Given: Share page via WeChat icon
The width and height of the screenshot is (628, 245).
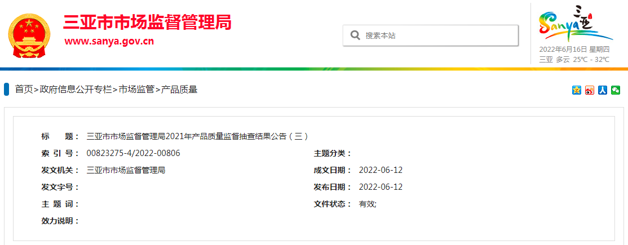Looking at the screenshot, I should [x=616, y=90].
